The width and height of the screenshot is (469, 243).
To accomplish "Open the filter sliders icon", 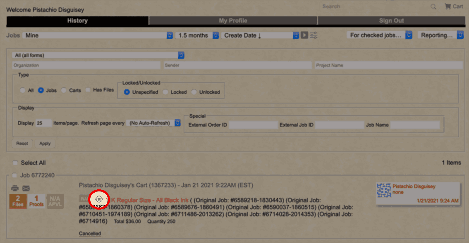I will (x=313, y=35).
